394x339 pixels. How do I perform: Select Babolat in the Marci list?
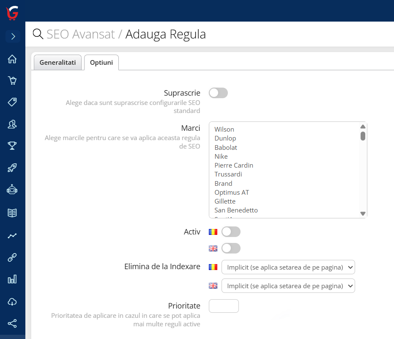[x=226, y=147]
